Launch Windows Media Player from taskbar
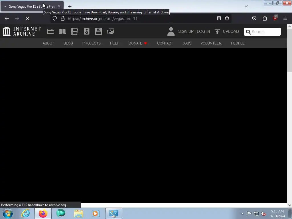Screen dimensions: 292x219 coord(96,213)
